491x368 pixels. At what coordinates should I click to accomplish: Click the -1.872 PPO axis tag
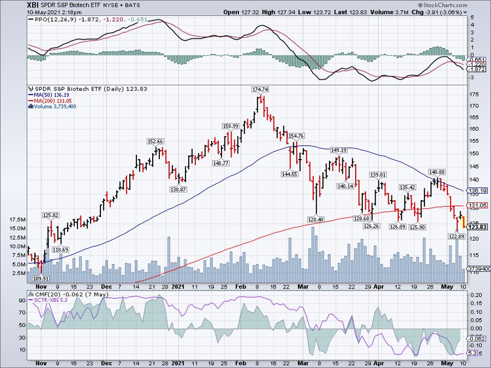tap(477, 69)
